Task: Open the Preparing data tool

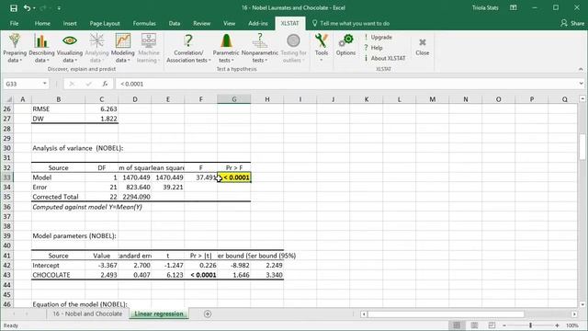Action: (x=15, y=48)
